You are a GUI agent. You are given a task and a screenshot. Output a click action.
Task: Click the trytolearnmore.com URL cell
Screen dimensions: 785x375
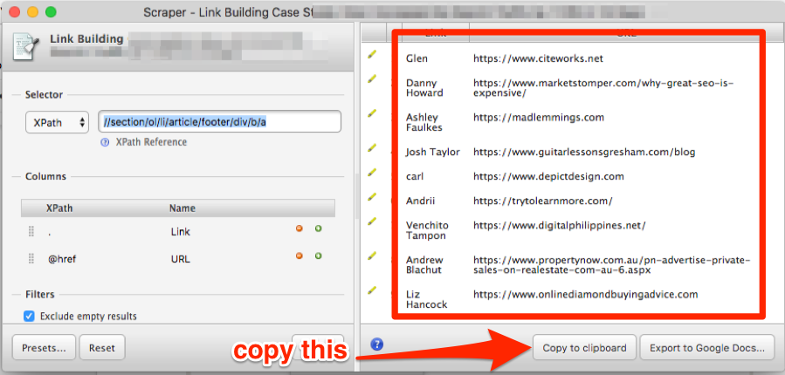[x=543, y=201]
